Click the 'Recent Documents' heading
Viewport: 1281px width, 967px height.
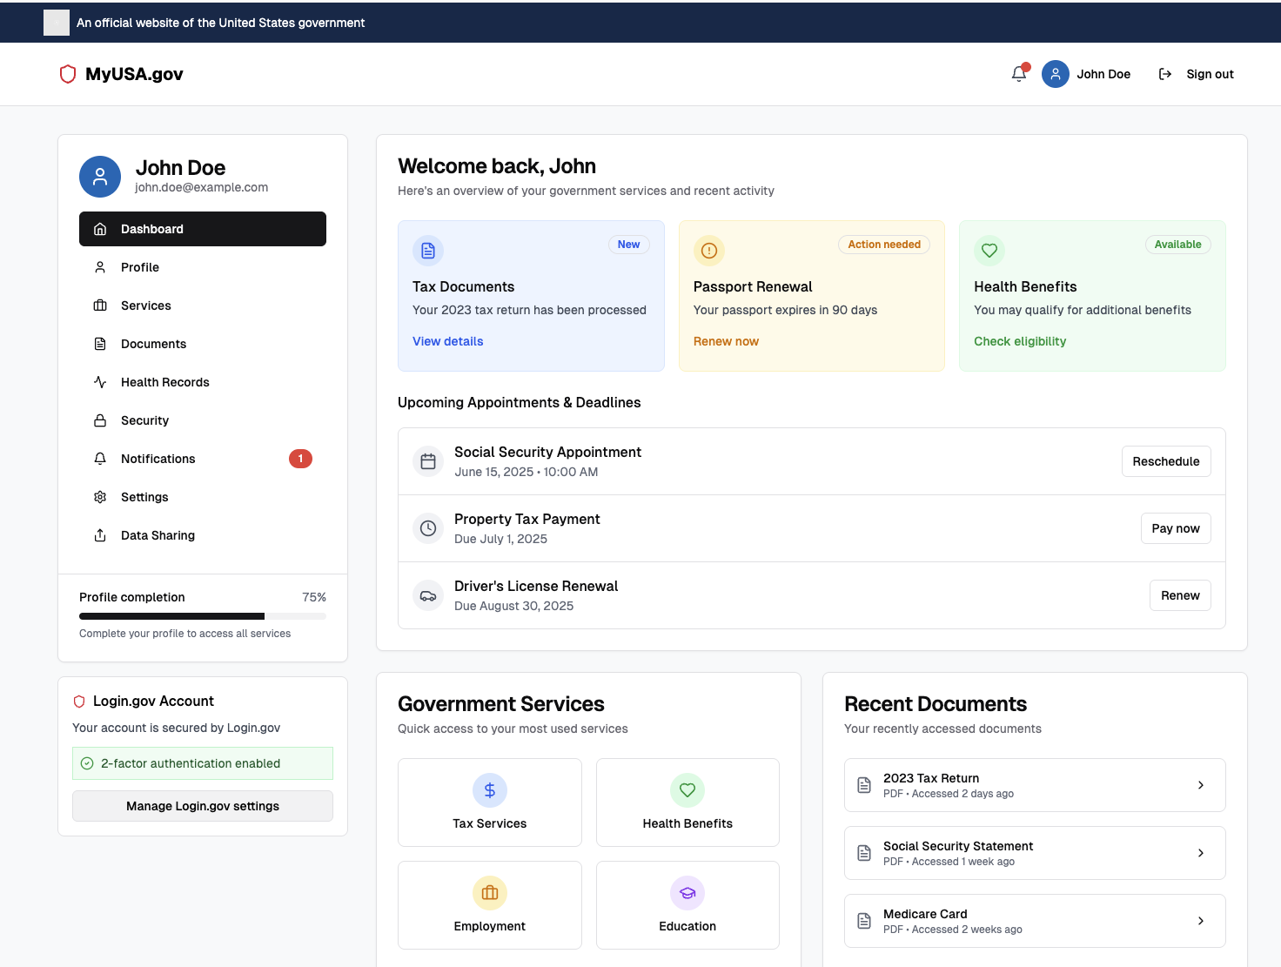(936, 704)
